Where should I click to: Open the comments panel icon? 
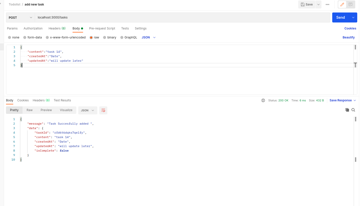(350, 4)
